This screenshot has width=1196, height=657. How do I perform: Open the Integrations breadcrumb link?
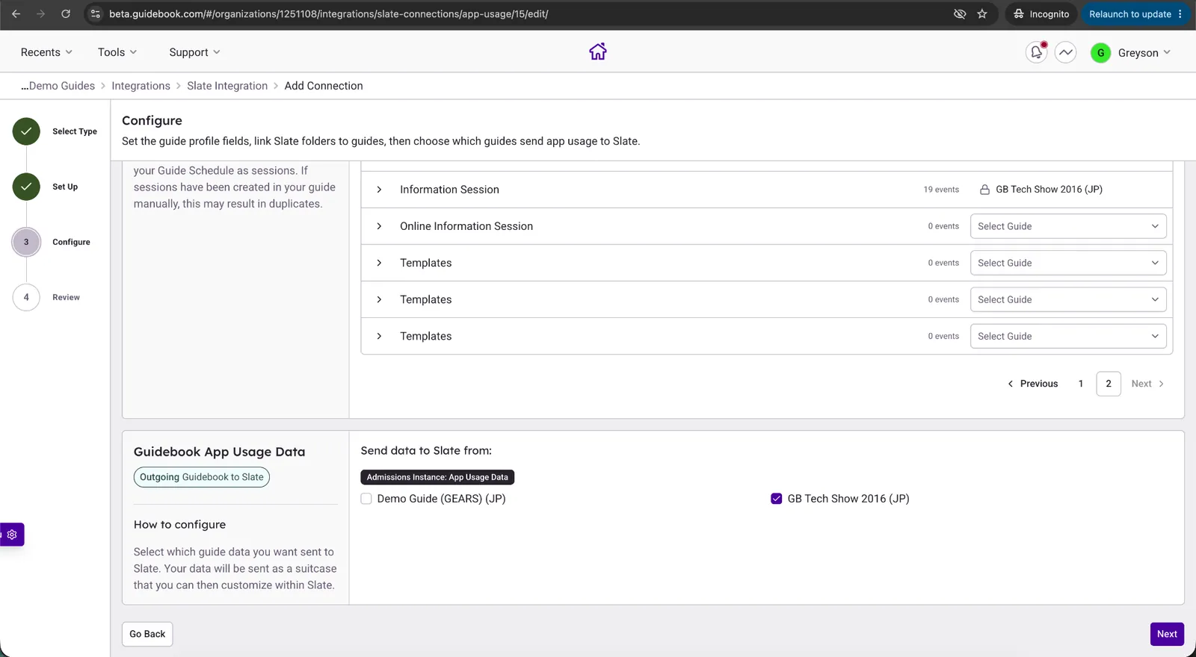[141, 86]
